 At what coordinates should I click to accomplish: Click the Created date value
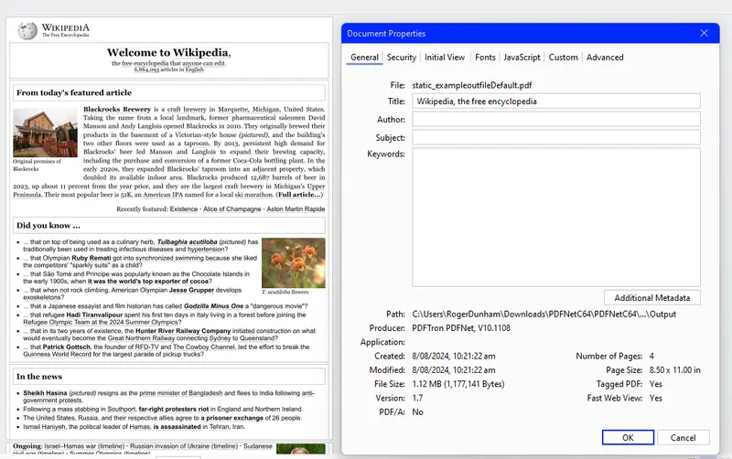tap(453, 356)
